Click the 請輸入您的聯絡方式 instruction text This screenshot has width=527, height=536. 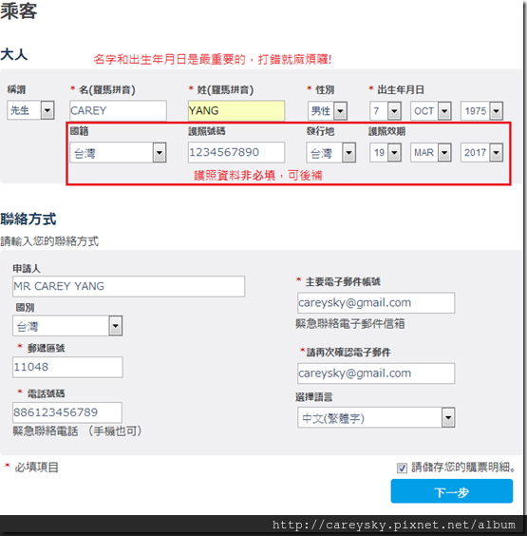click(x=49, y=241)
